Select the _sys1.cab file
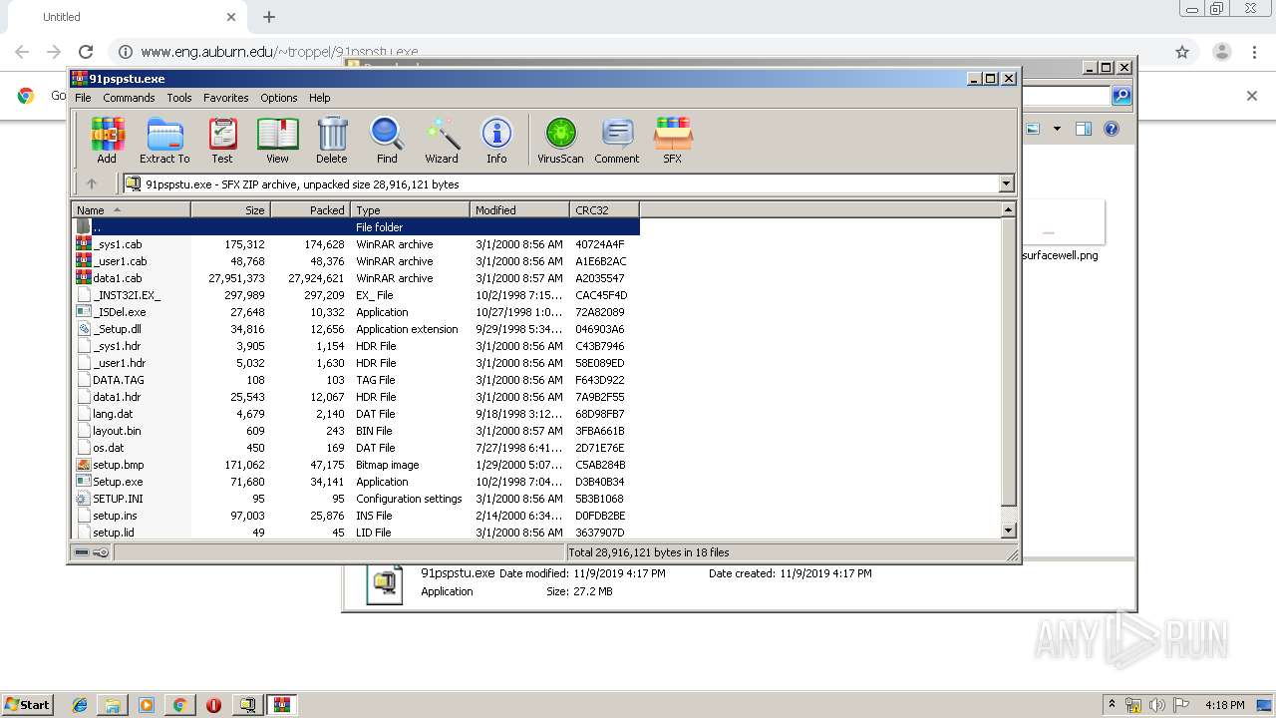Screen dimensions: 1276x718 [x=119, y=244]
